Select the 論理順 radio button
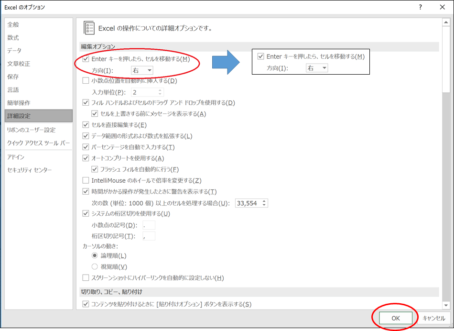The height and width of the screenshot is (331, 454). pos(95,255)
